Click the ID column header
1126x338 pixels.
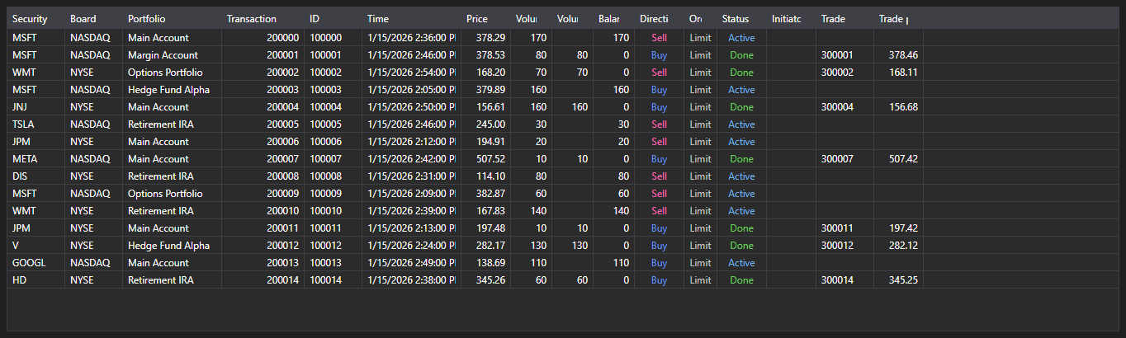(333, 18)
